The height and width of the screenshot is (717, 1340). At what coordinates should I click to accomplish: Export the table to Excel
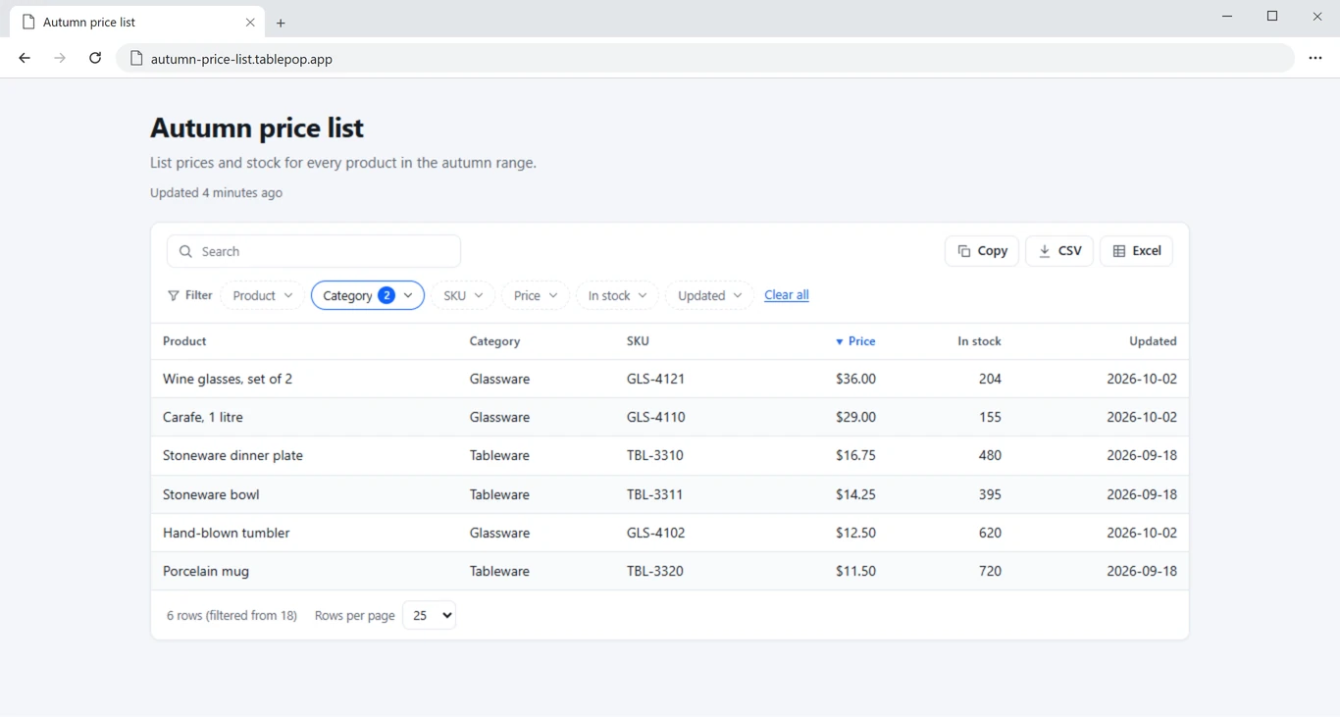(x=1136, y=251)
